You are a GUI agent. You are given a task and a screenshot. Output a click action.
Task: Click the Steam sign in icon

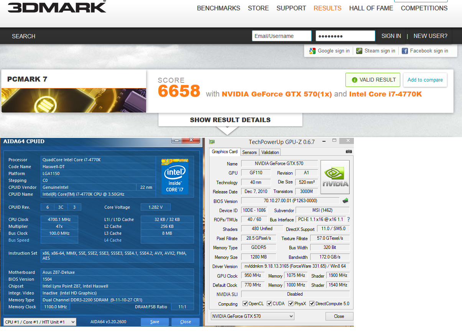tap(359, 51)
